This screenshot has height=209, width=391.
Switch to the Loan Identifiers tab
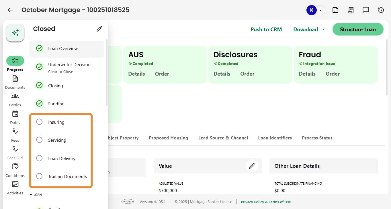click(x=275, y=138)
